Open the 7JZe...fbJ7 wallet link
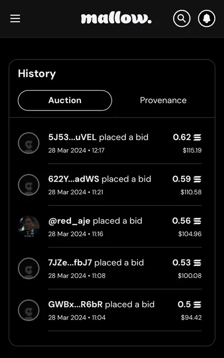224x358 pixels. tap(70, 263)
